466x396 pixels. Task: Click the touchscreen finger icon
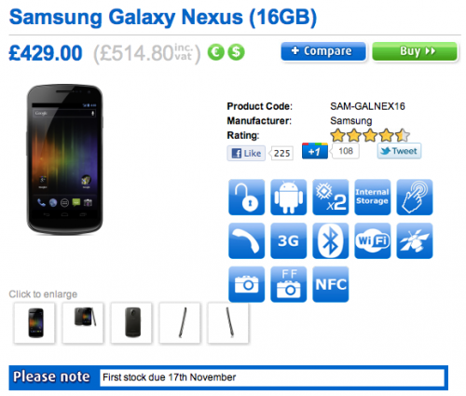pos(415,198)
